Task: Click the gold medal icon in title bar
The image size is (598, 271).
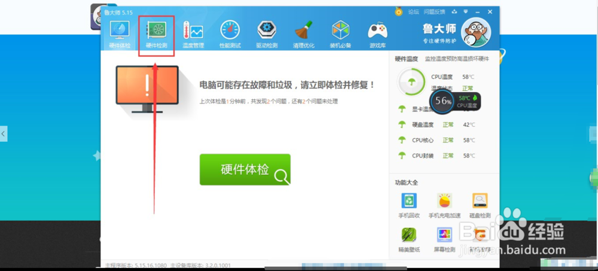Action: coord(398,12)
